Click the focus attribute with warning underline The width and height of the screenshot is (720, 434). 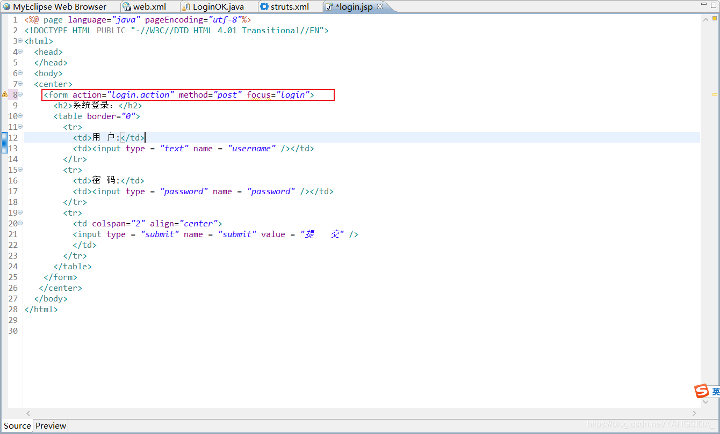[259, 95]
